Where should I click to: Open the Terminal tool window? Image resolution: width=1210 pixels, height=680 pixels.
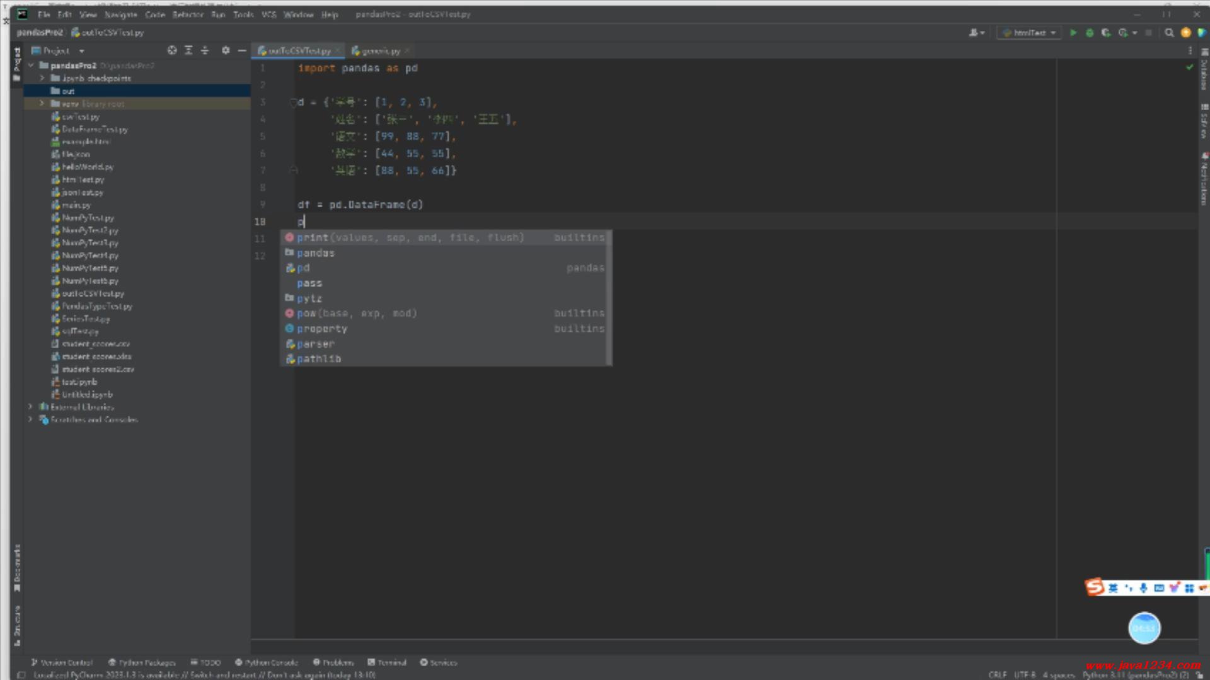tap(387, 662)
